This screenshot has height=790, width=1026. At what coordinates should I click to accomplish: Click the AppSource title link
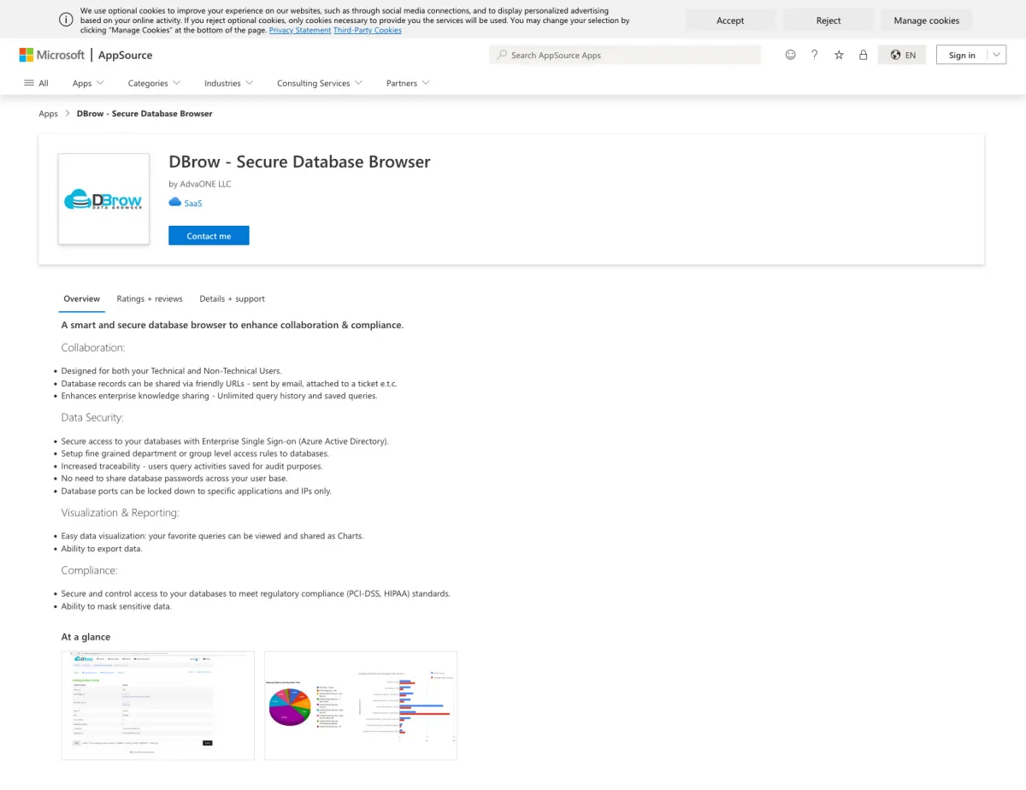(x=125, y=55)
